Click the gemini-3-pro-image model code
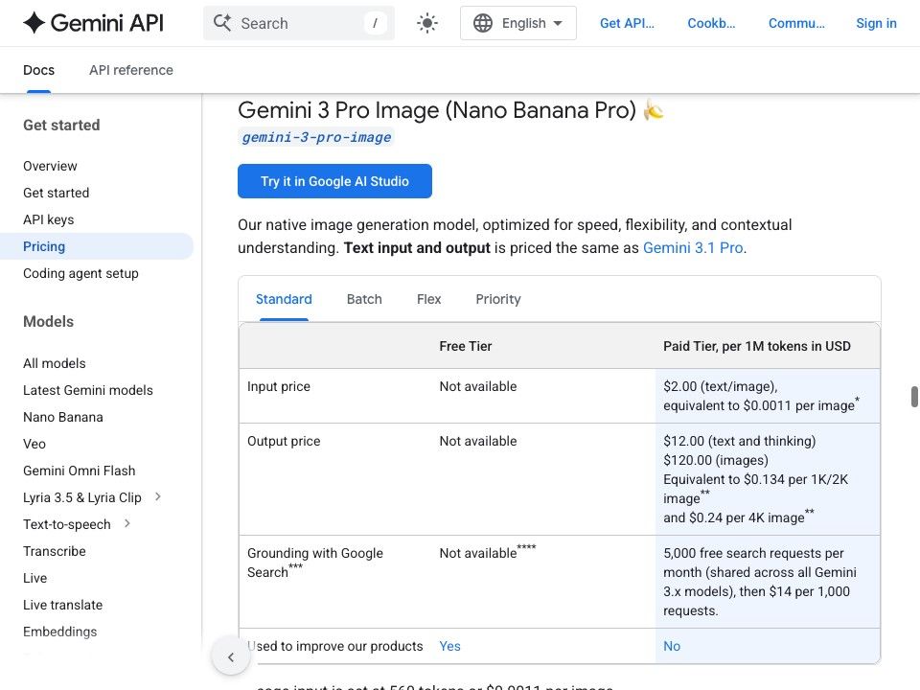This screenshot has height=690, width=920. tap(316, 137)
